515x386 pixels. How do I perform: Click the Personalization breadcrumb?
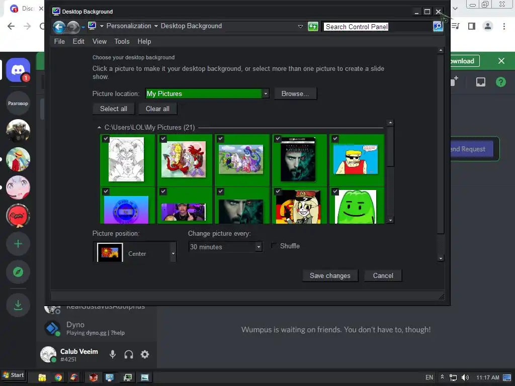coord(129,26)
